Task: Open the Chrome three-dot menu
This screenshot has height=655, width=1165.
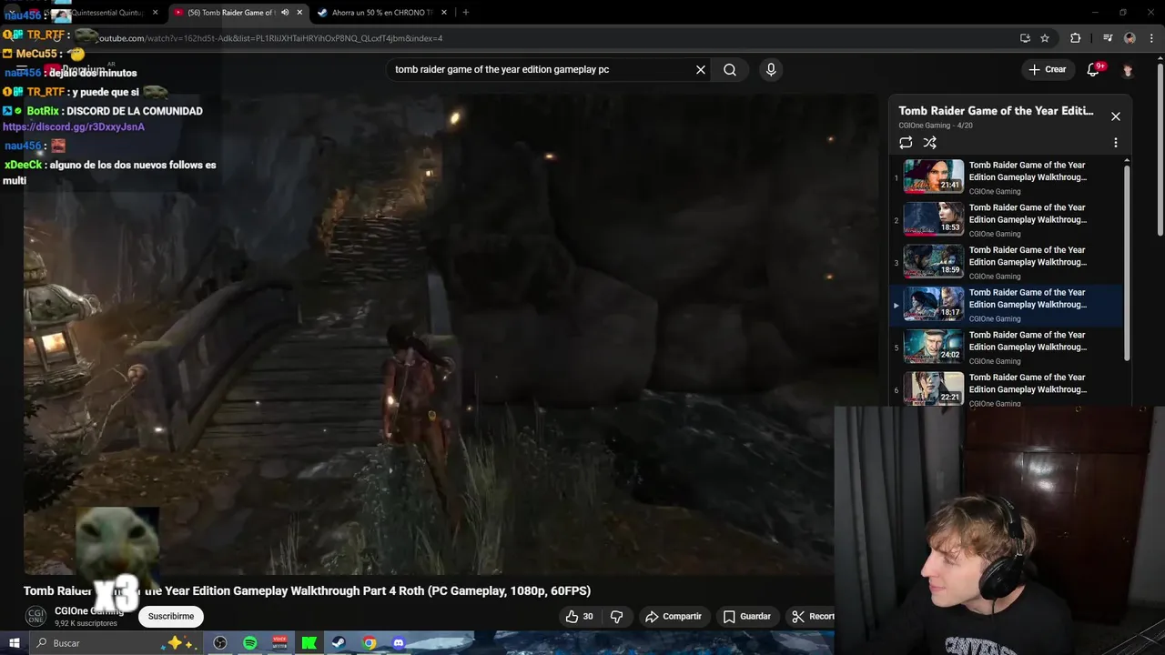Action: pyautogui.click(x=1150, y=38)
